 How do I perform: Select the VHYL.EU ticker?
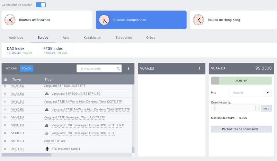click(x=17, y=101)
